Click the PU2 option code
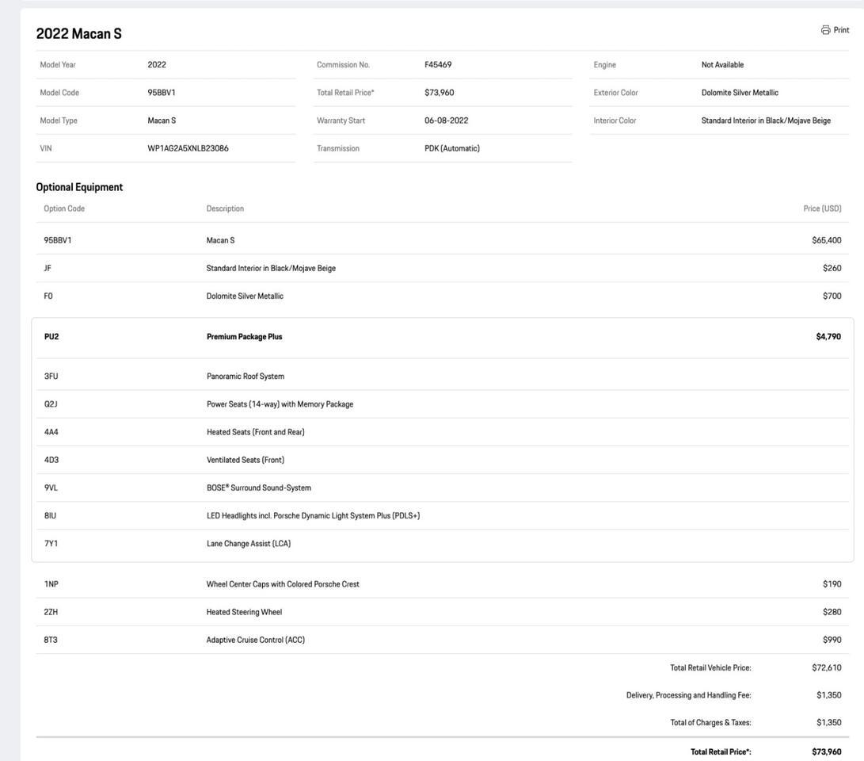The height and width of the screenshot is (761, 864). 51,337
